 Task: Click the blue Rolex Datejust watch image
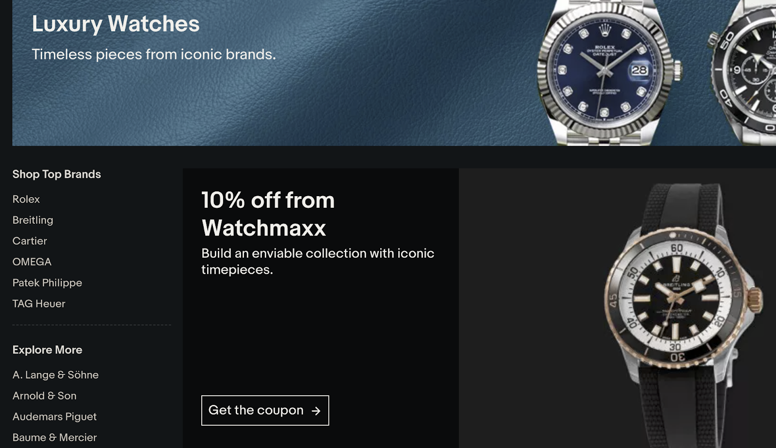609,73
